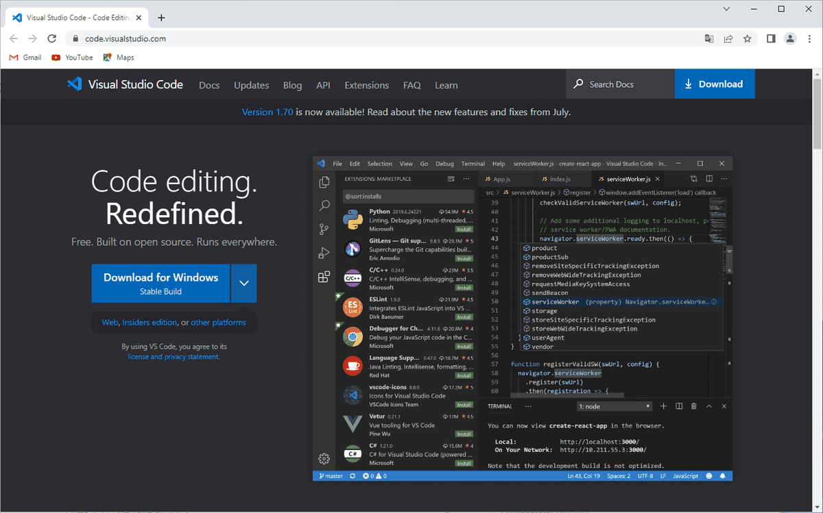Click the Visual Studio Code logo in site header

(125, 84)
